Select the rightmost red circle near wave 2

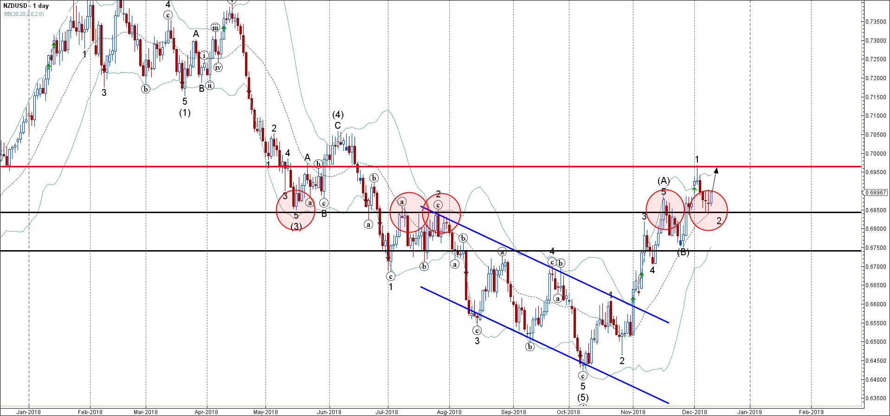(708, 211)
